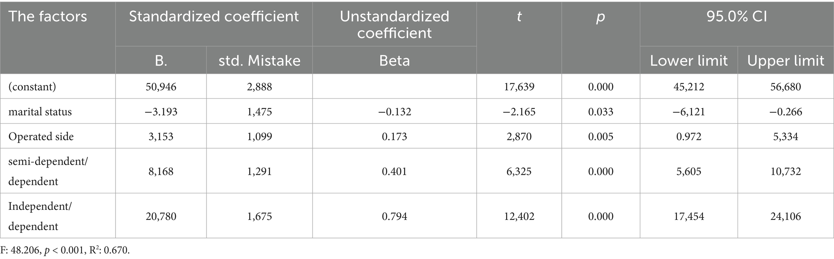Viewport: 834px width, 259px height.
Task: Click the 'semi-dependent/dependent' row label
Action: 48,171
